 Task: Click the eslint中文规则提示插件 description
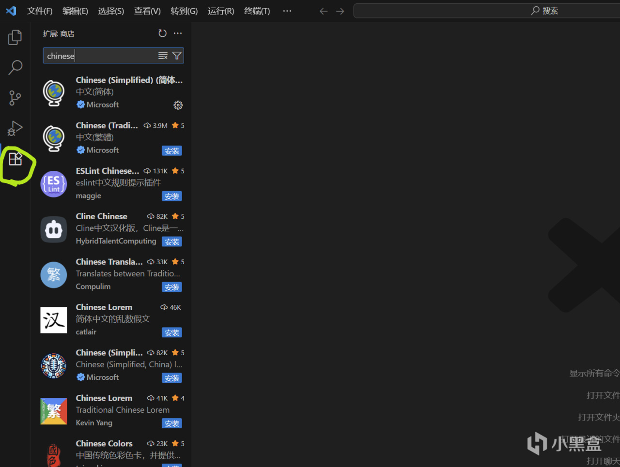click(x=118, y=182)
